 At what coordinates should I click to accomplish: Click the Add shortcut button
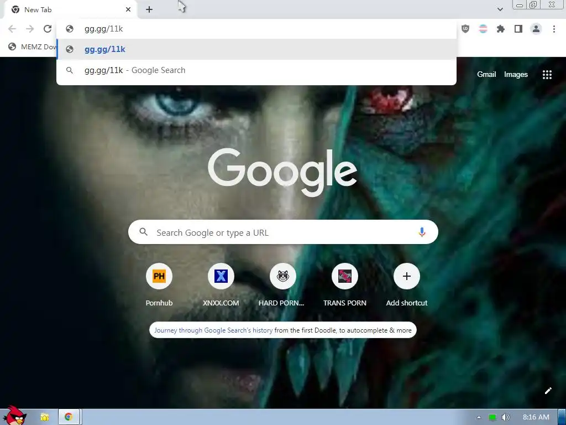coord(406,285)
